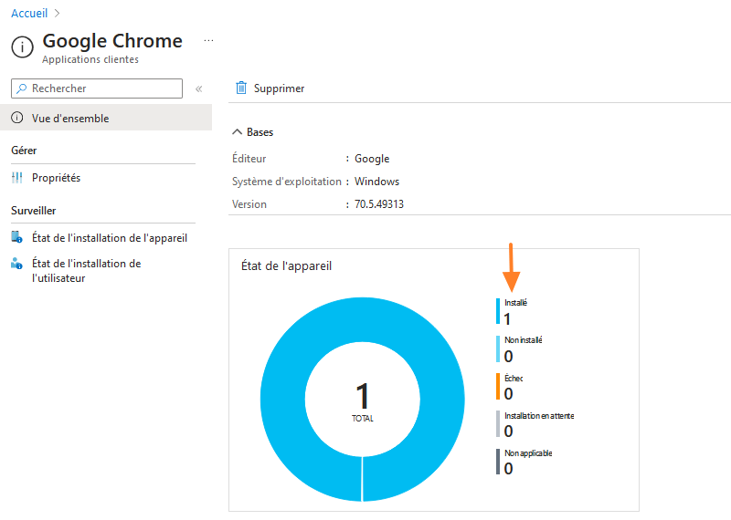This screenshot has height=520, width=731.
Task: Click the Système d'exploitation label
Action: (x=287, y=182)
